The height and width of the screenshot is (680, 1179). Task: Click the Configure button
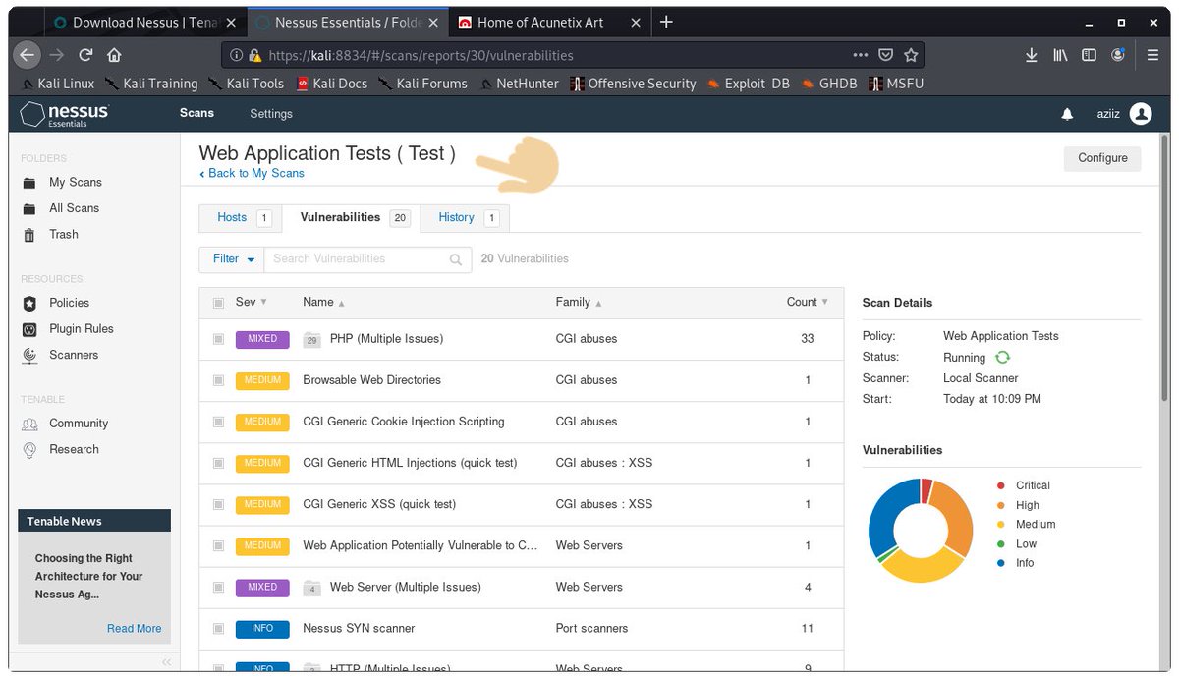pyautogui.click(x=1102, y=158)
